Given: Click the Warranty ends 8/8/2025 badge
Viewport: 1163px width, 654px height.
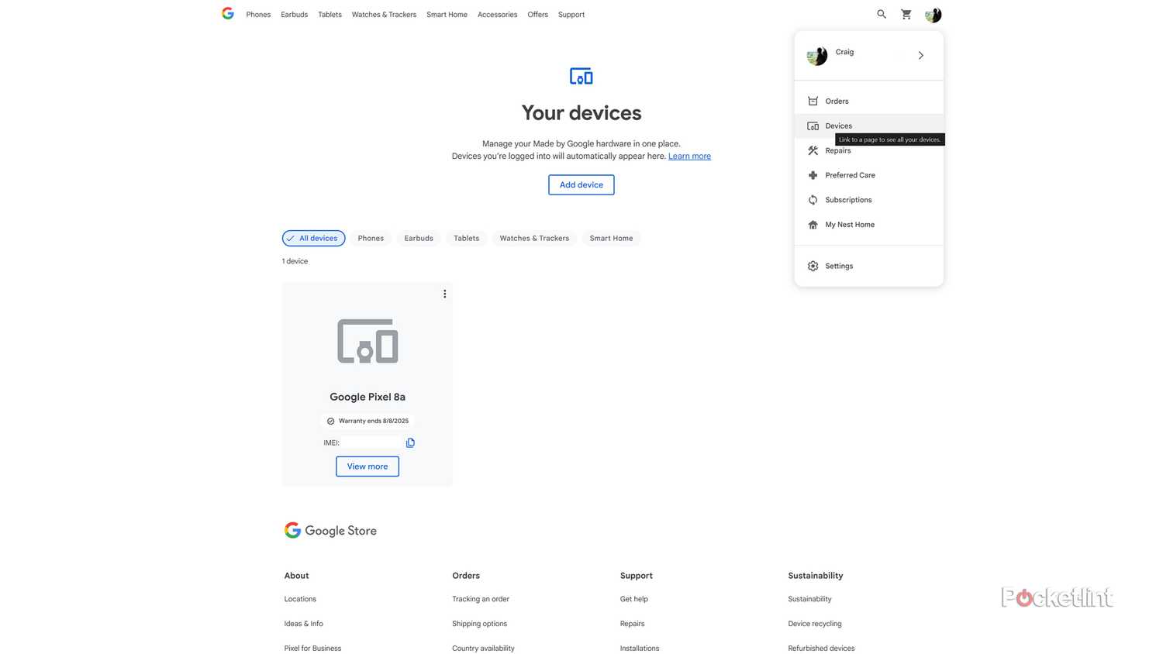Looking at the screenshot, I should click(x=368, y=421).
